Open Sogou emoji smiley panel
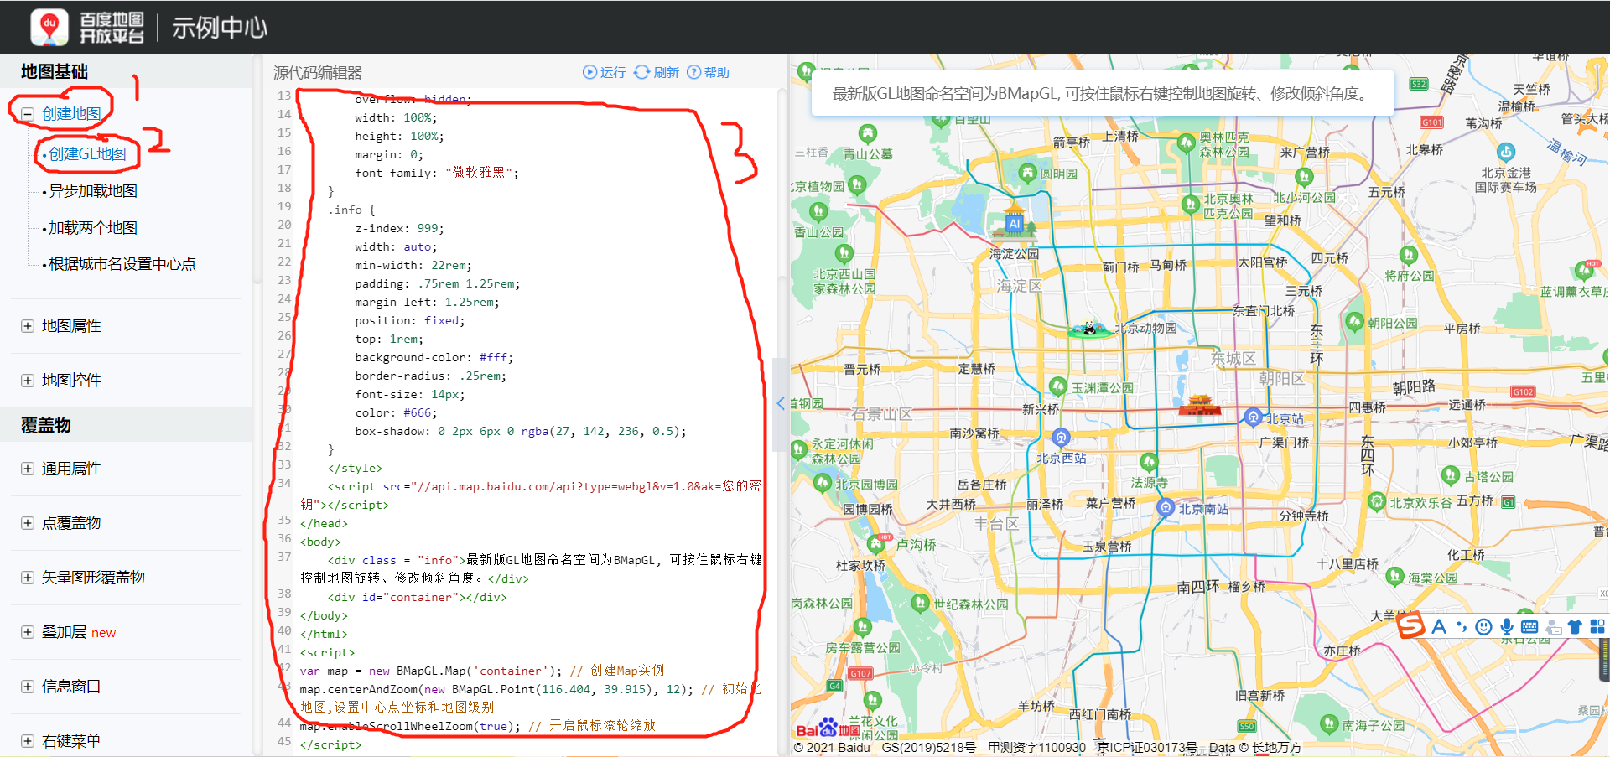This screenshot has height=757, width=1610. [1484, 626]
